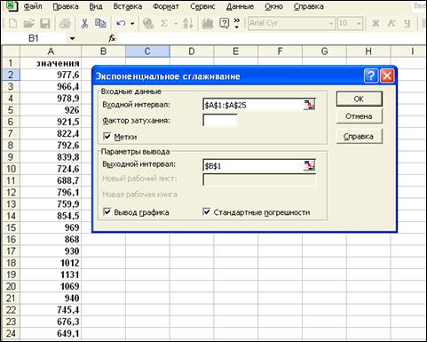
Task: Click the New document toolbar icon
Action: (13, 23)
